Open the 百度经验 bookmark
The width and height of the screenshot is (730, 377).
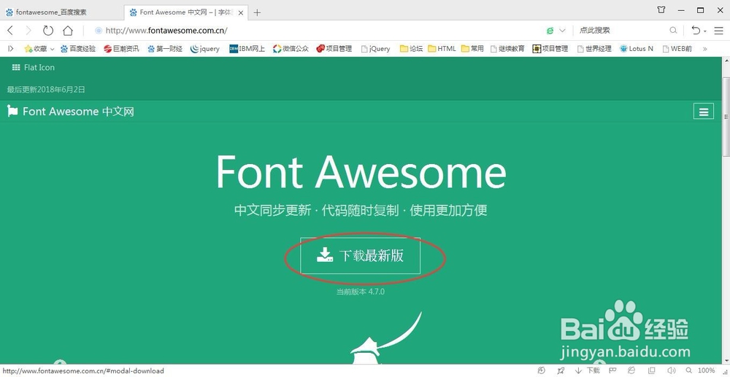coord(78,48)
